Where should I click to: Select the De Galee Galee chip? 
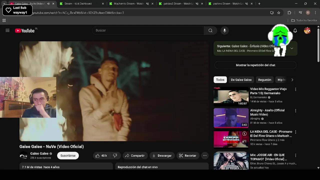(241, 80)
